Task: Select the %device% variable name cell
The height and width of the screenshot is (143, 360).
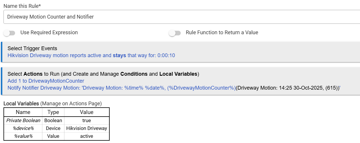Action: point(23,128)
